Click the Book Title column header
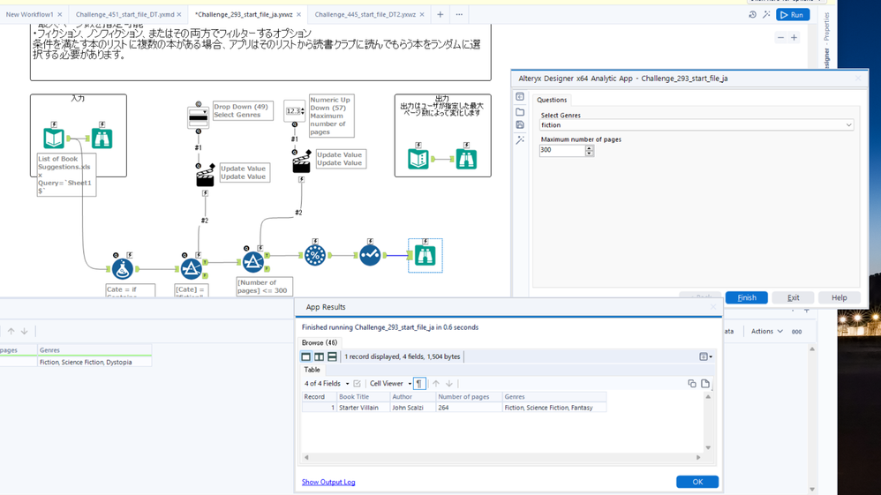Screen dimensions: 881x495 click(x=363, y=397)
